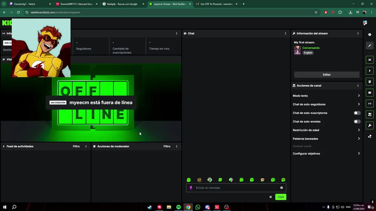Viewport: 376px width, 211px height.
Task: Click 'My first stream.' title text
Action: click(304, 42)
